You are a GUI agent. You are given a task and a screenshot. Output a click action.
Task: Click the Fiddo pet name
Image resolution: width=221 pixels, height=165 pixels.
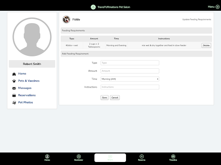click(76, 19)
